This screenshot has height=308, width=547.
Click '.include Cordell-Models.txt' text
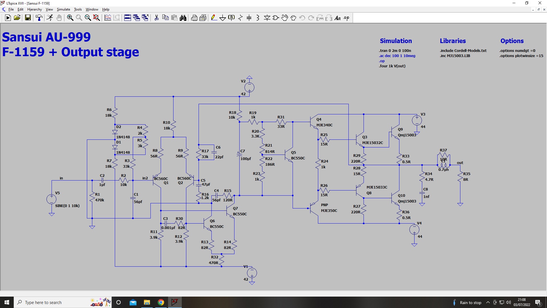coord(463,50)
